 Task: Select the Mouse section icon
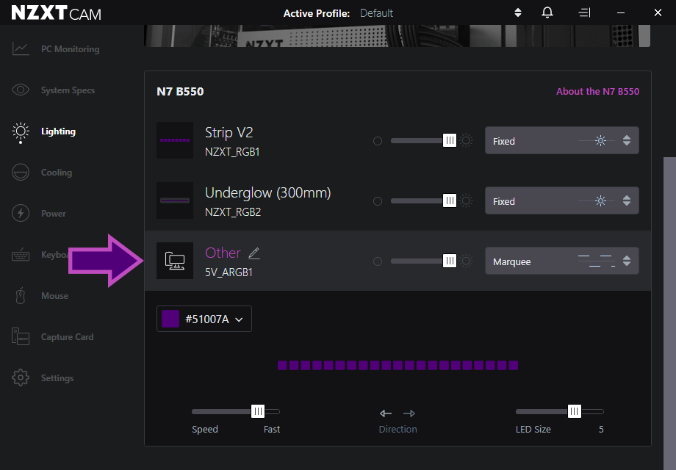pos(20,295)
